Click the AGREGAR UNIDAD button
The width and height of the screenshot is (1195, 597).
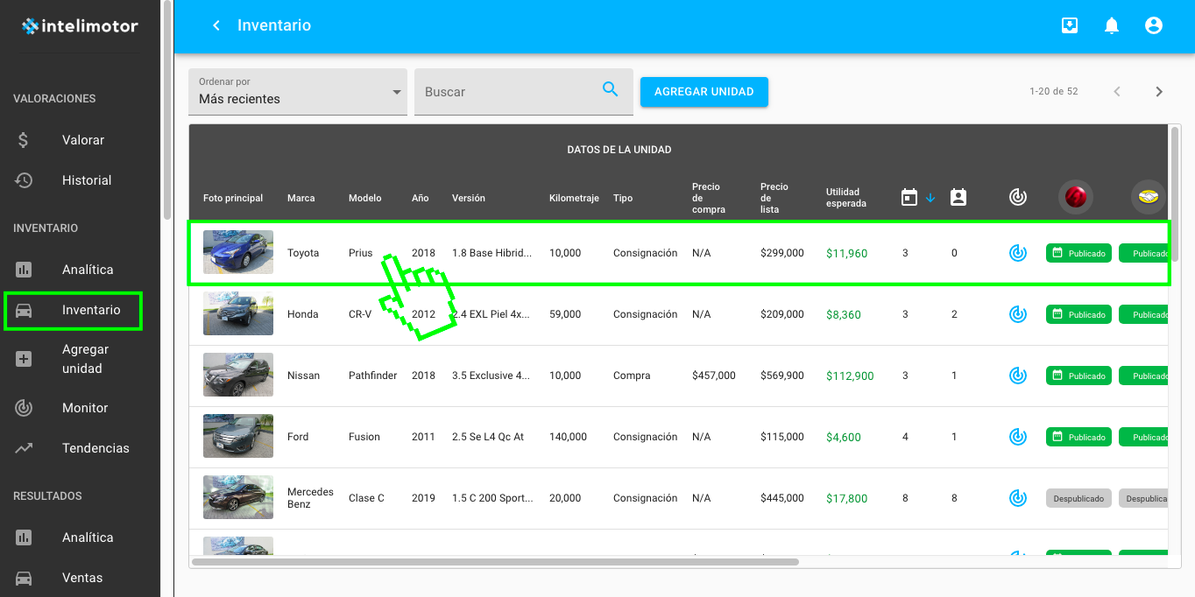tap(704, 92)
